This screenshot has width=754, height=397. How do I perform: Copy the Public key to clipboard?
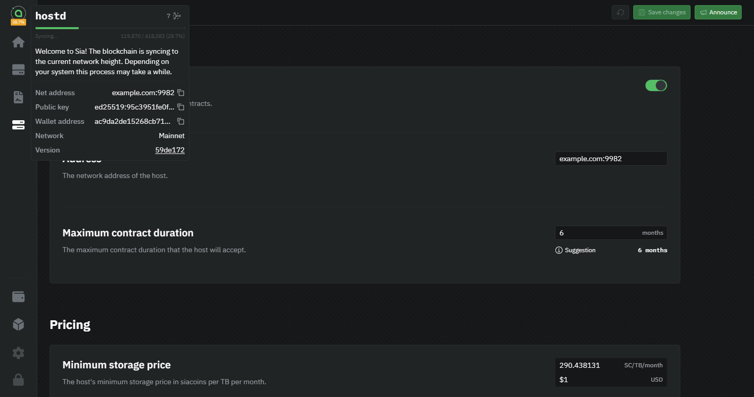click(x=181, y=107)
